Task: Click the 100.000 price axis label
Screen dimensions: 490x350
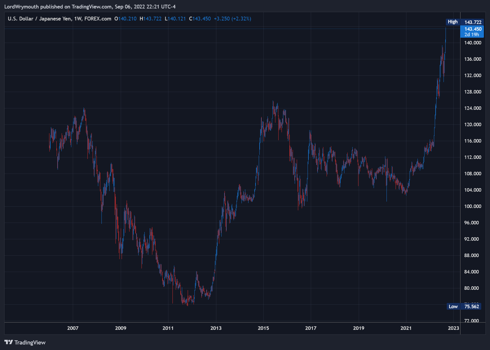Action: [x=473, y=206]
